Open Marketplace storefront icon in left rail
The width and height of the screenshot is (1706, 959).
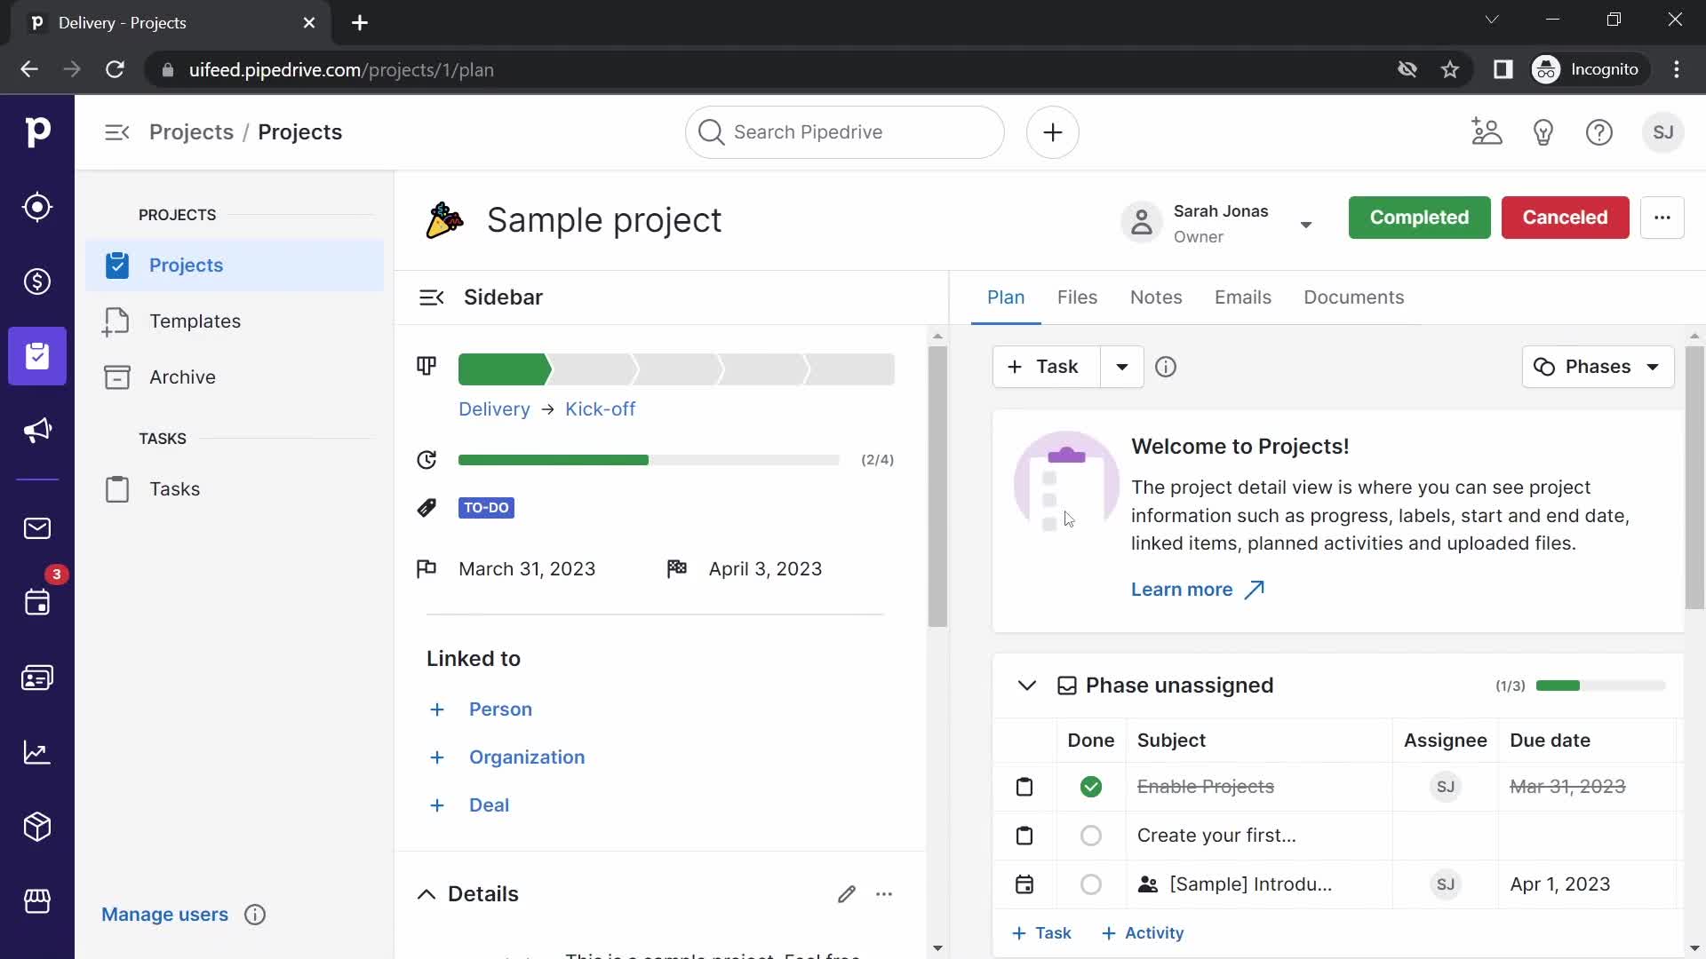pos(37,901)
